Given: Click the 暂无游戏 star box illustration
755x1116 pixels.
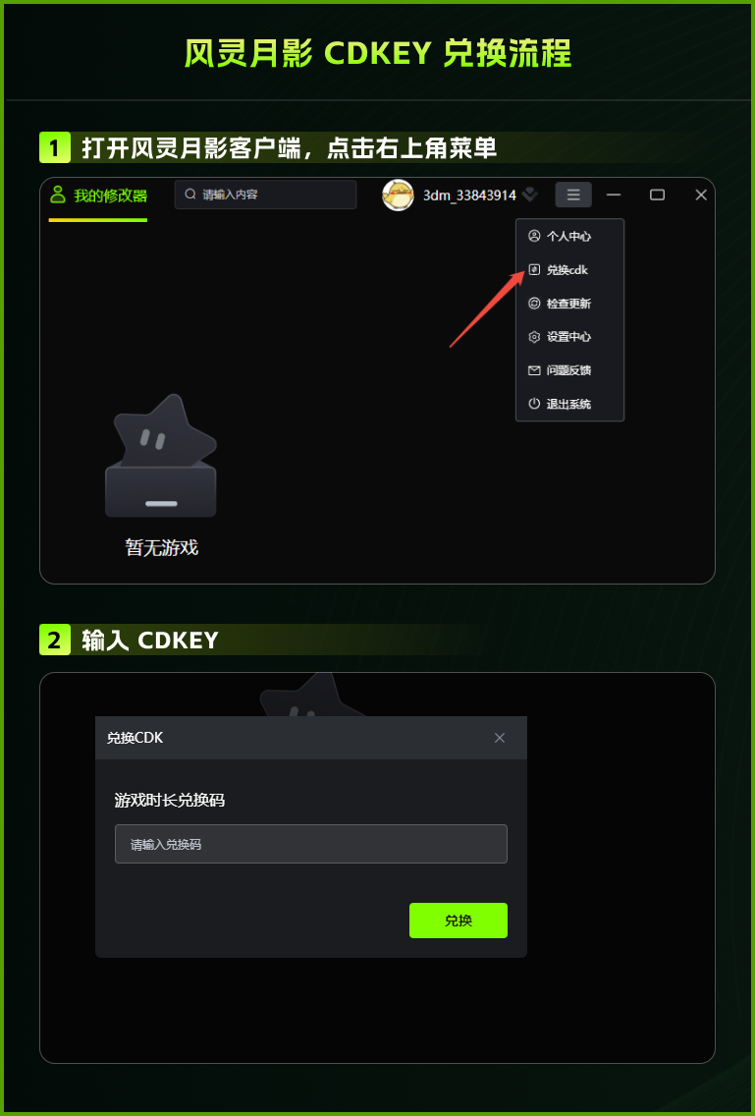Looking at the screenshot, I should click(x=160, y=456).
